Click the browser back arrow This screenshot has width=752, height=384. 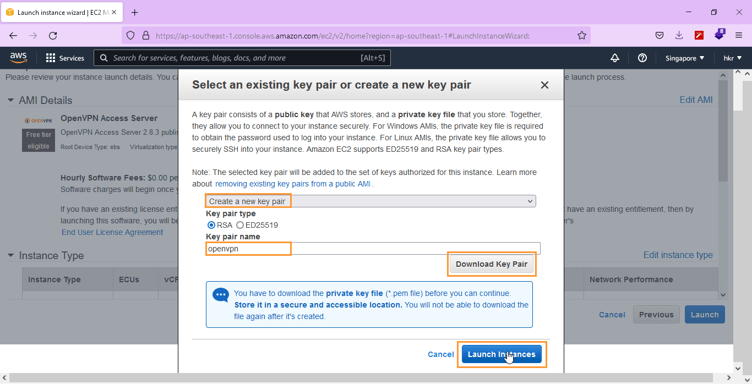pyautogui.click(x=13, y=35)
